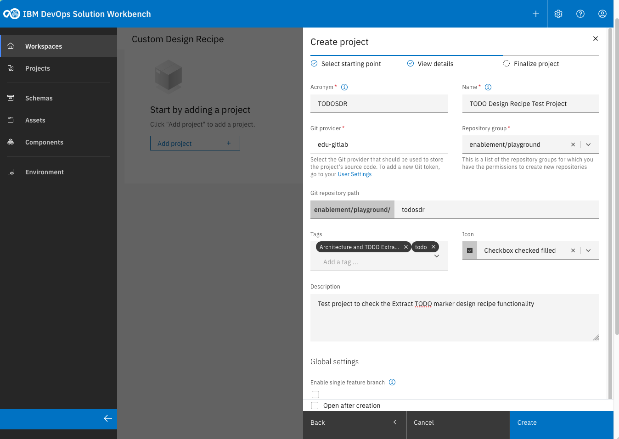Open the settings gear icon in header

pos(558,14)
